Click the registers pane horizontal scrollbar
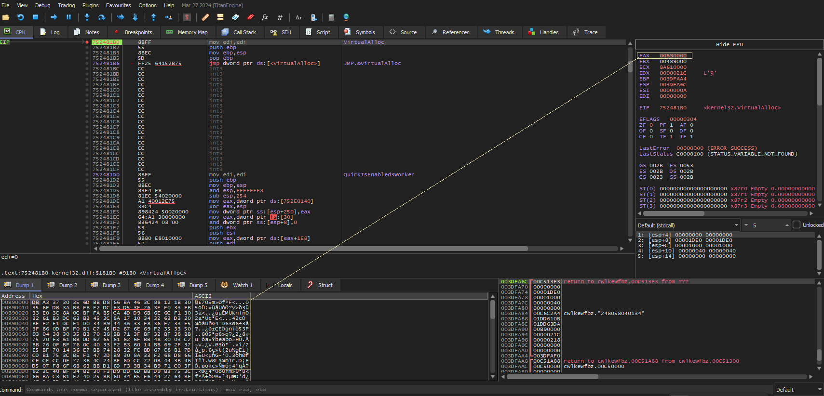The height and width of the screenshot is (396, 824). (726, 213)
